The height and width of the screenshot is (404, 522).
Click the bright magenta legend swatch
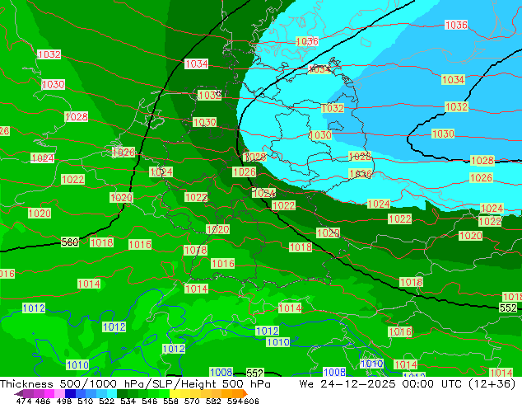[49, 393]
